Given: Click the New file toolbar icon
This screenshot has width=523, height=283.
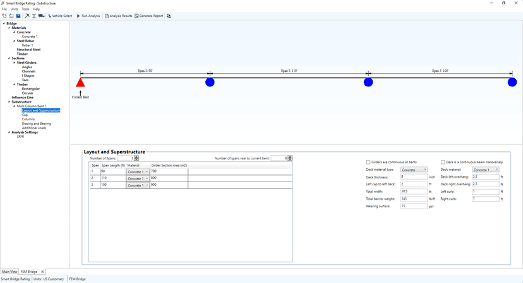Looking at the screenshot, I should click(x=4, y=16).
